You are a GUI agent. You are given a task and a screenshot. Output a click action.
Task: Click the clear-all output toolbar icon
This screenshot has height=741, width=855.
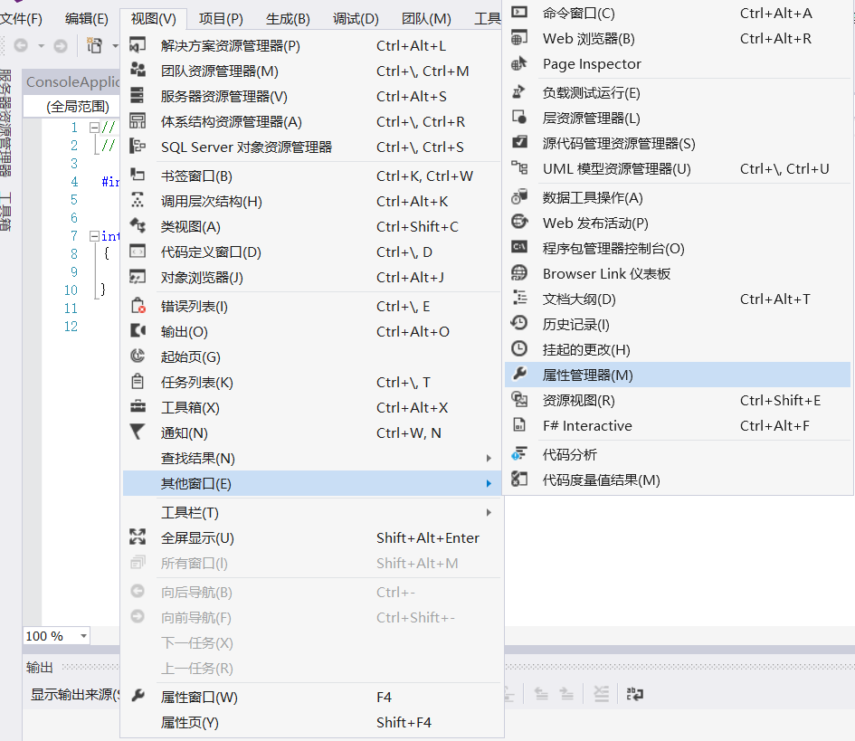click(601, 694)
